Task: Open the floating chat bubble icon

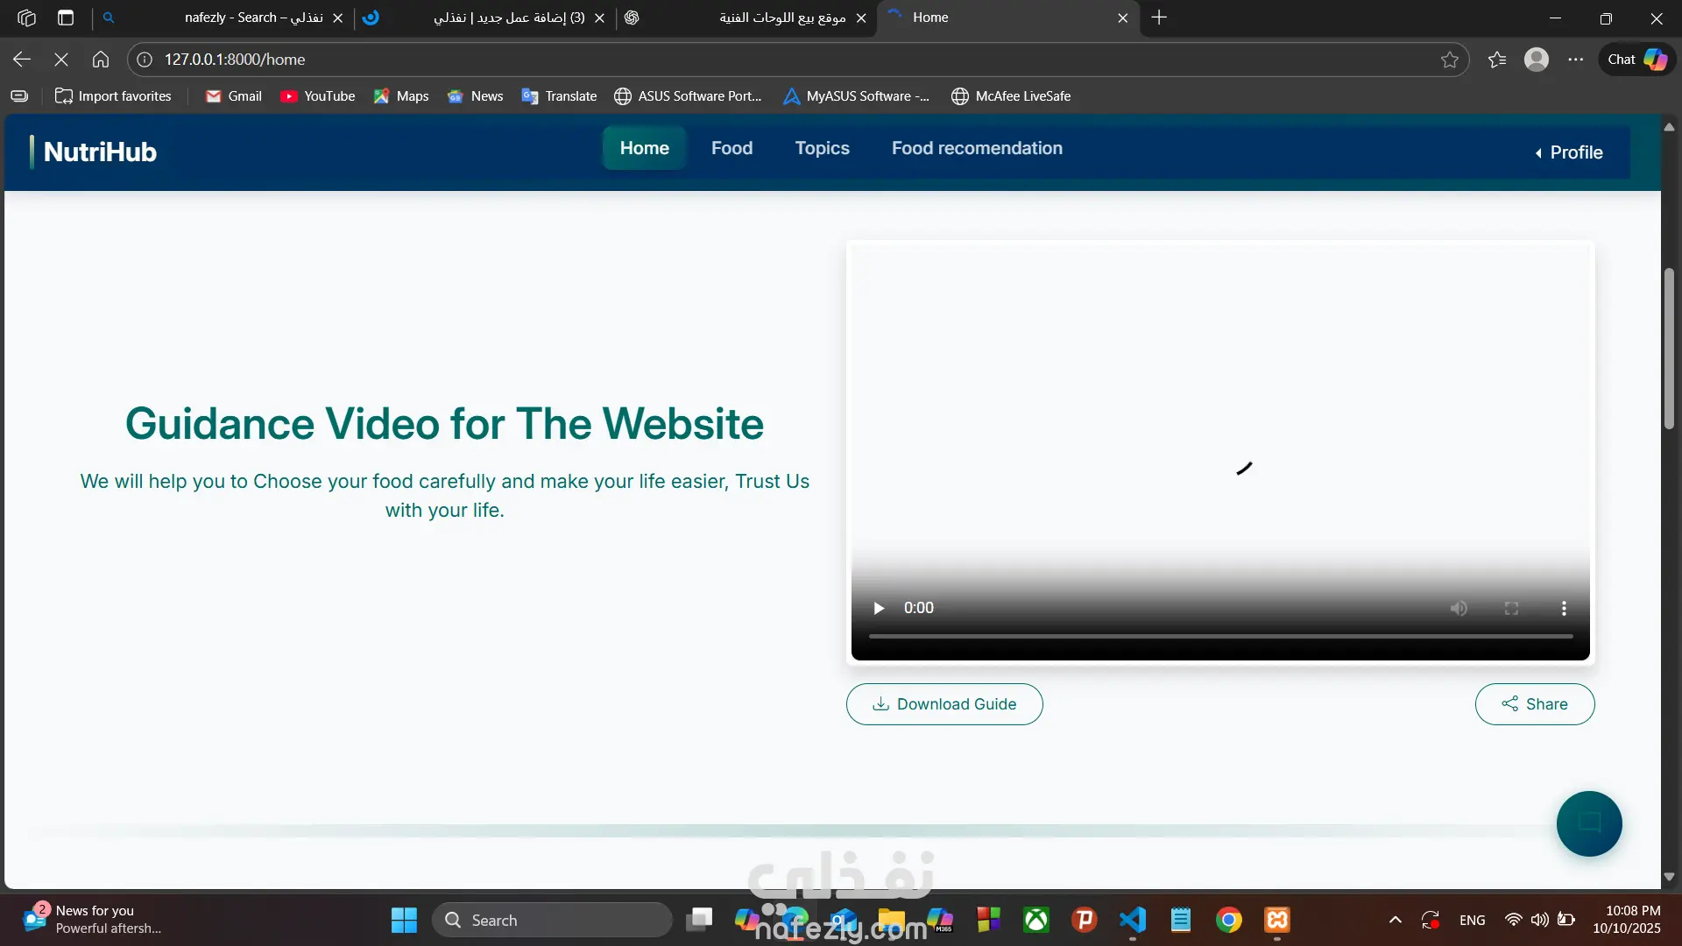Action: 1588,823
